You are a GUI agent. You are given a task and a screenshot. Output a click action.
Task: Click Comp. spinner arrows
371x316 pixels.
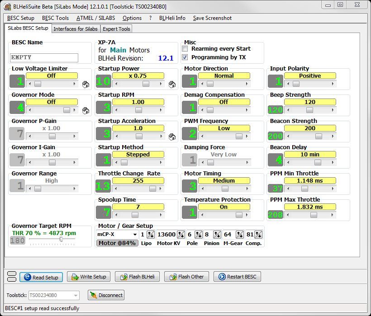[x=258, y=235]
